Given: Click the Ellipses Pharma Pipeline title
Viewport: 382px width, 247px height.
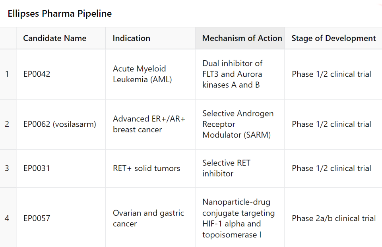Looking at the screenshot, I should click(x=60, y=14).
